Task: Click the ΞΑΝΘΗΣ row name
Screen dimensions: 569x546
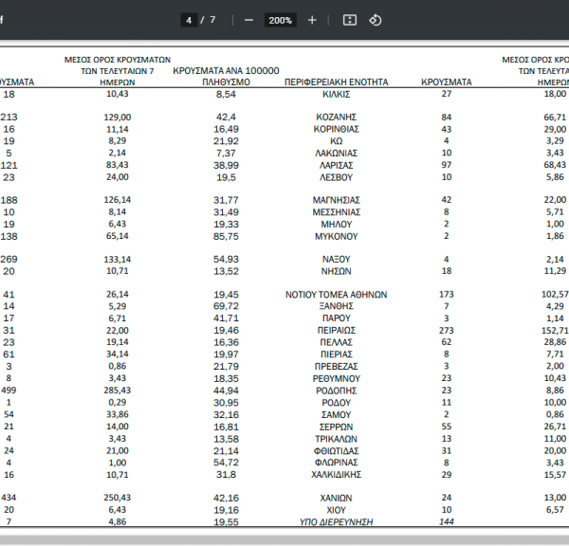Action: (x=337, y=306)
